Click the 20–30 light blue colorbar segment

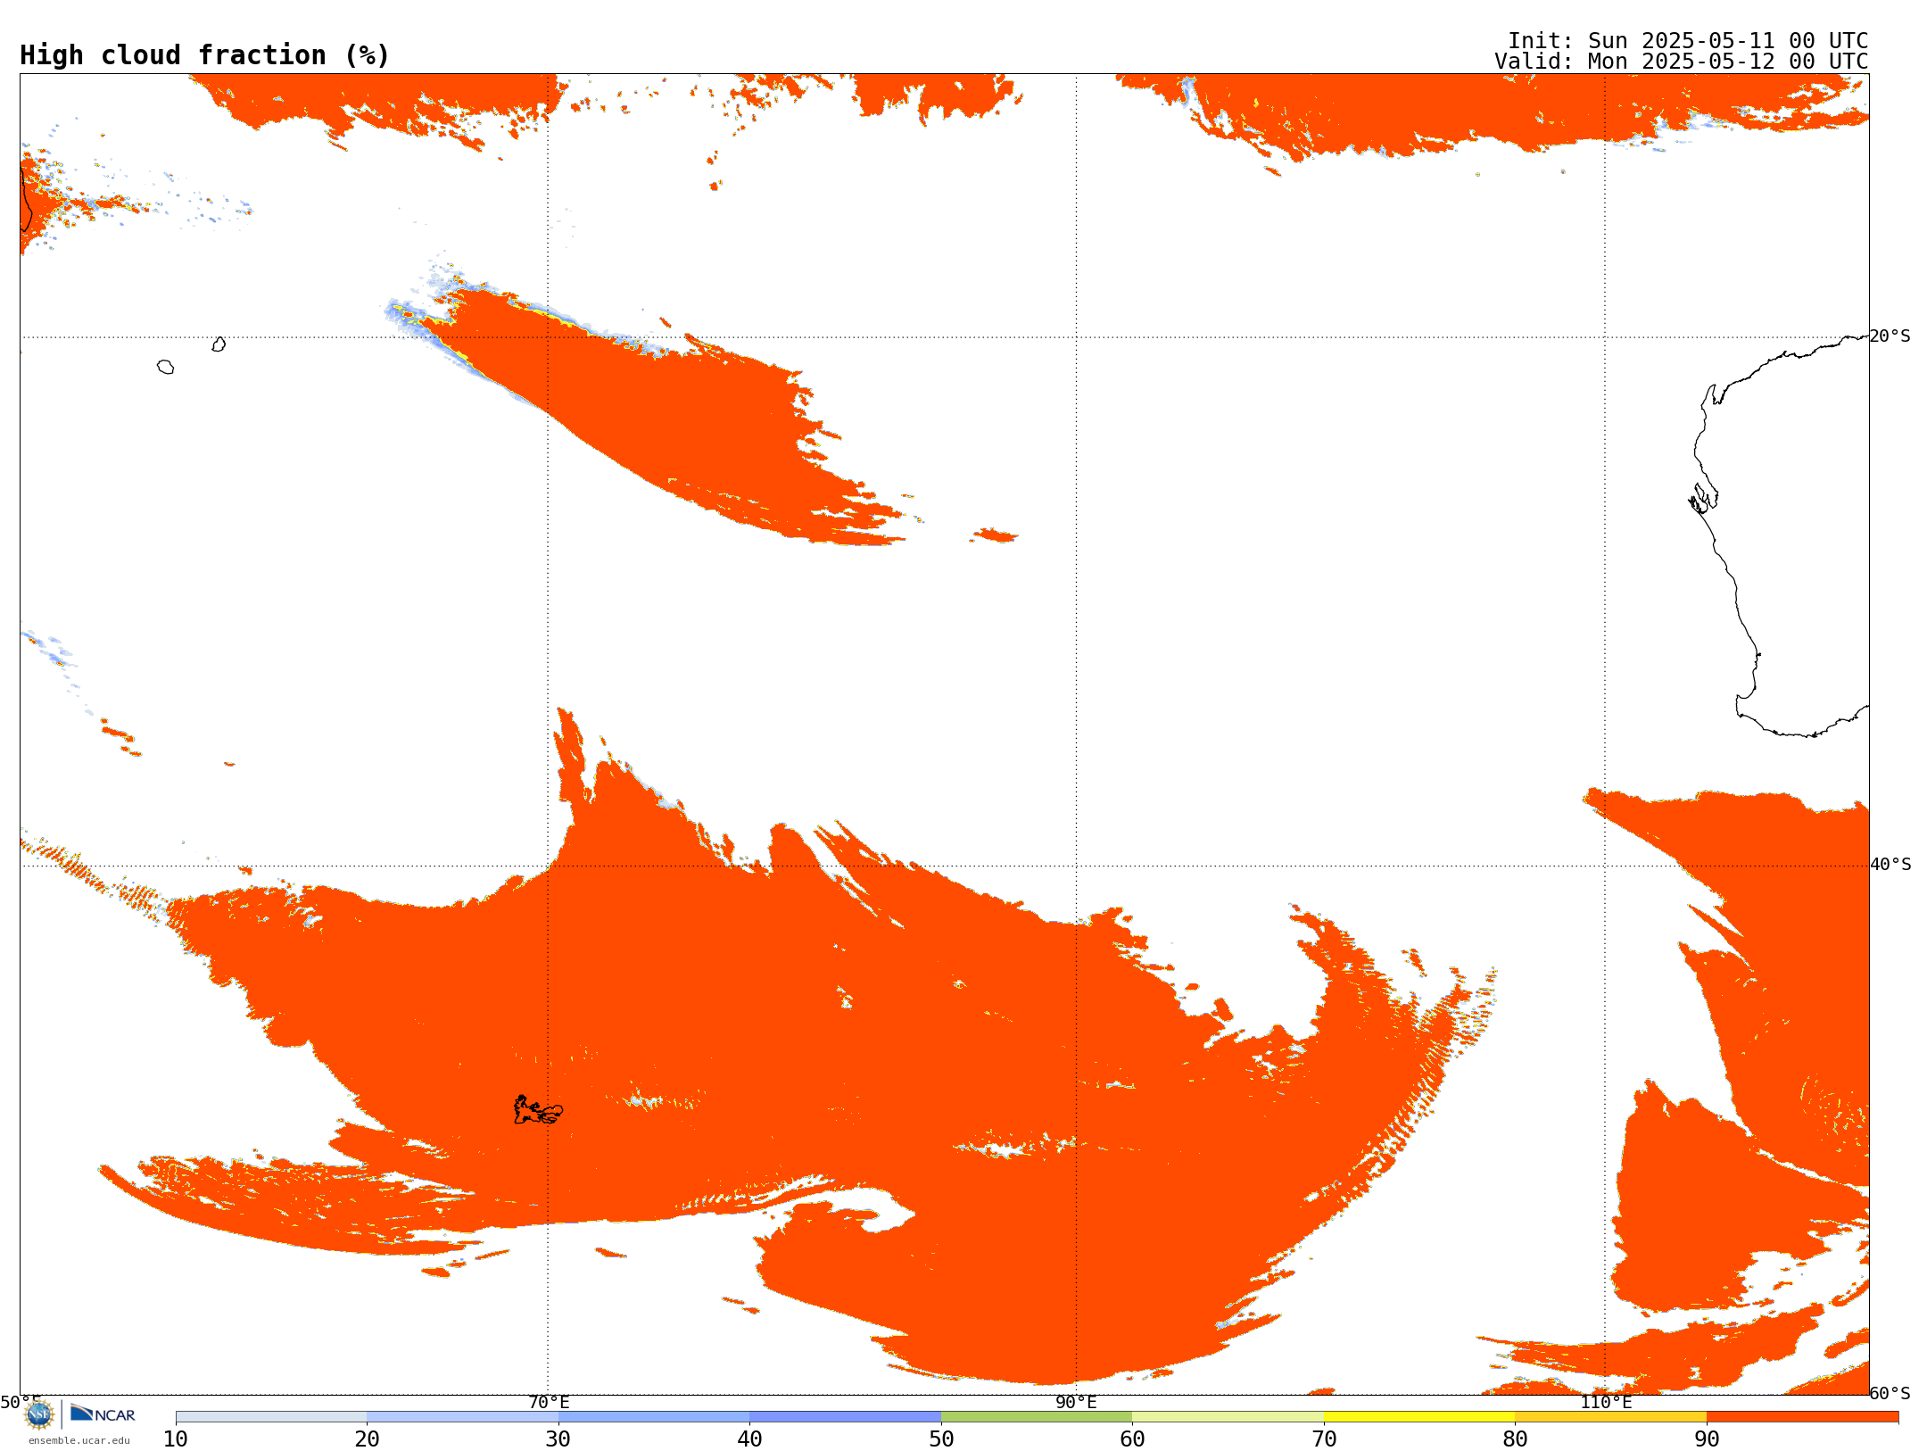[462, 1417]
